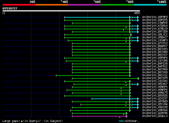
Task: Open the UniRef100_B8APK7 entry
Action: (155, 46)
